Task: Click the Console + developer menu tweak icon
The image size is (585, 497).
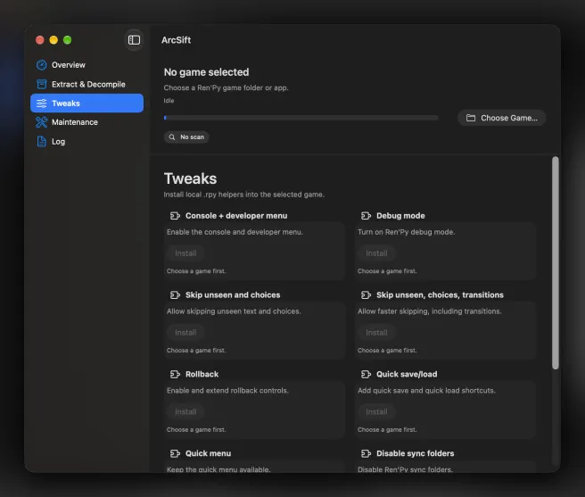Action: point(175,216)
